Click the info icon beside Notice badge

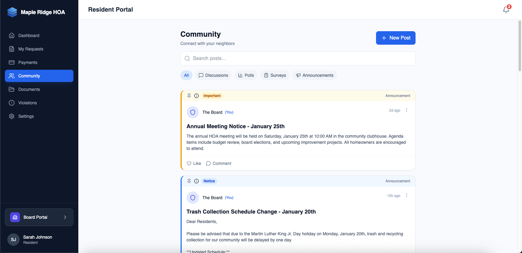coord(196,181)
